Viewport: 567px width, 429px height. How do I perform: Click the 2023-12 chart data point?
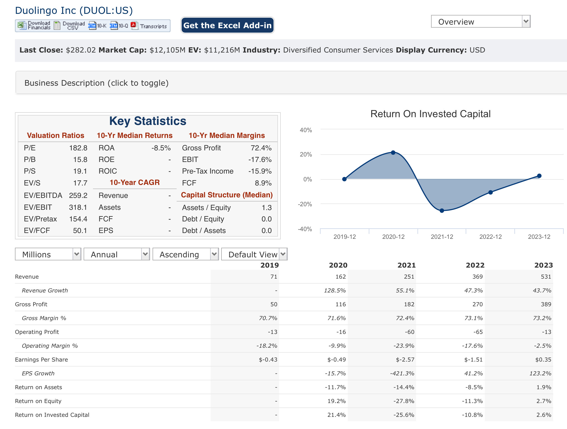point(539,176)
